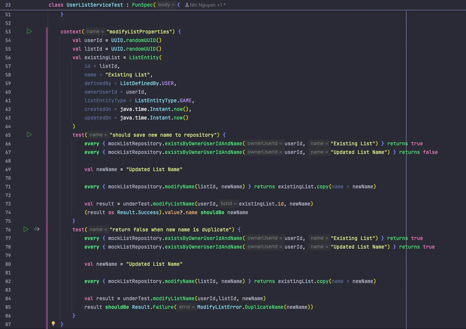Click the "listId =" parameter hint on line 73

[x=228, y=204]
